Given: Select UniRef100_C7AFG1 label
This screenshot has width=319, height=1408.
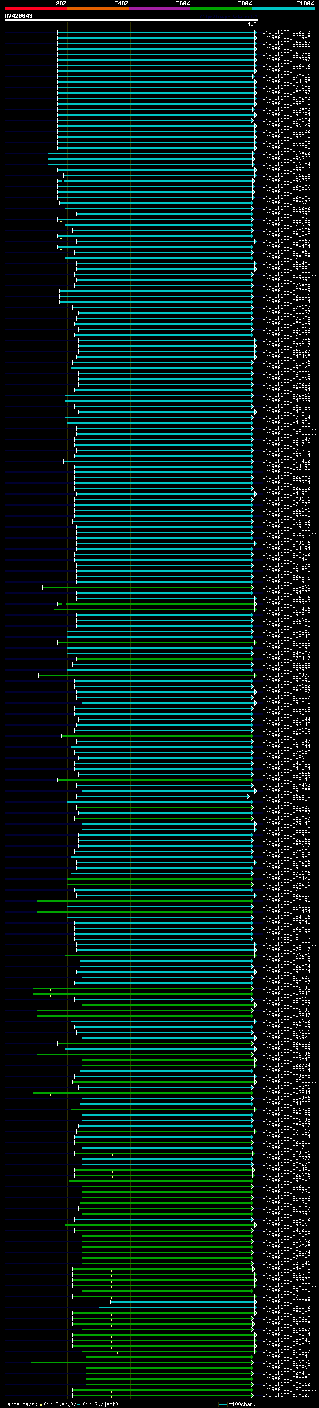Looking at the screenshot, I should [286, 76].
